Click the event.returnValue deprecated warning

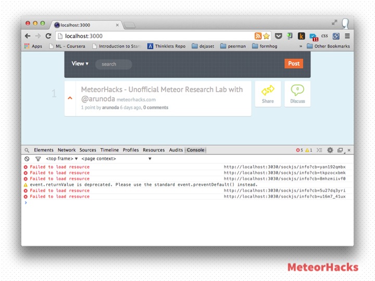tap(144, 185)
